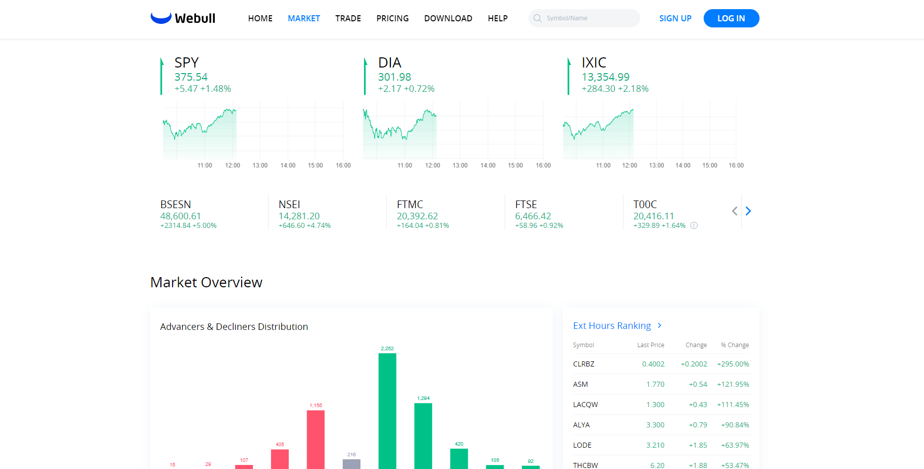
Task: Open the Ext Hours Ranking link
Action: (x=612, y=325)
